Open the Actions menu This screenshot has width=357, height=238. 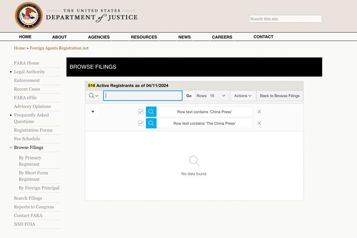click(243, 96)
